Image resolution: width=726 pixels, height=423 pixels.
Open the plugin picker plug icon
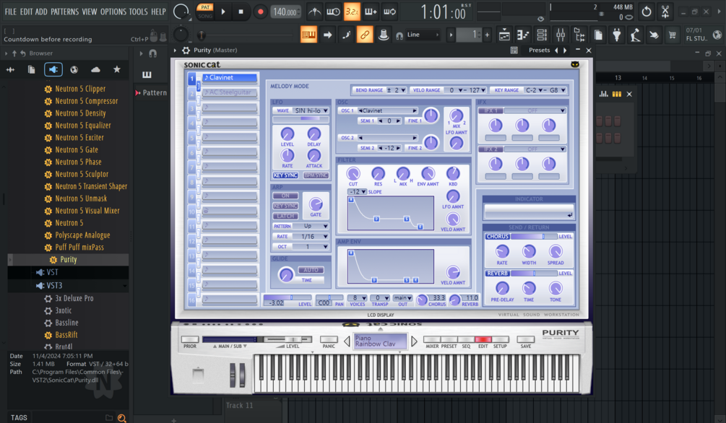point(616,35)
